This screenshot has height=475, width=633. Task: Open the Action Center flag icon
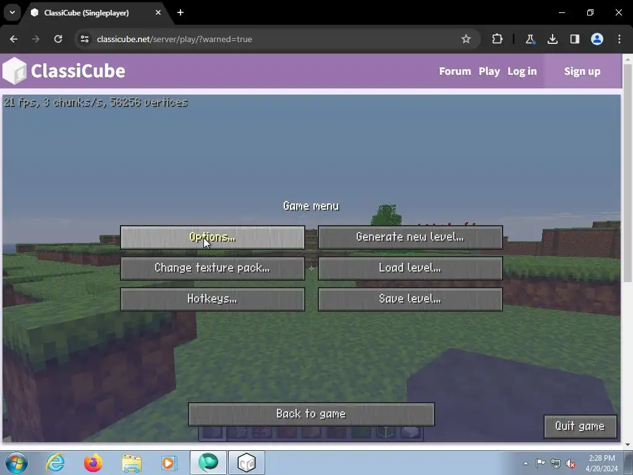pyautogui.click(x=540, y=463)
